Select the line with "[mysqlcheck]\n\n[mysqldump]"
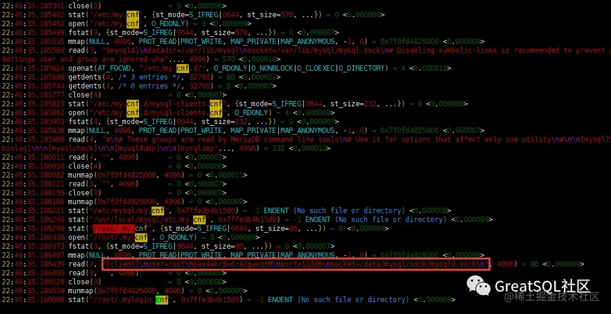Image resolution: width=611 pixels, height=314 pixels. click(x=166, y=148)
